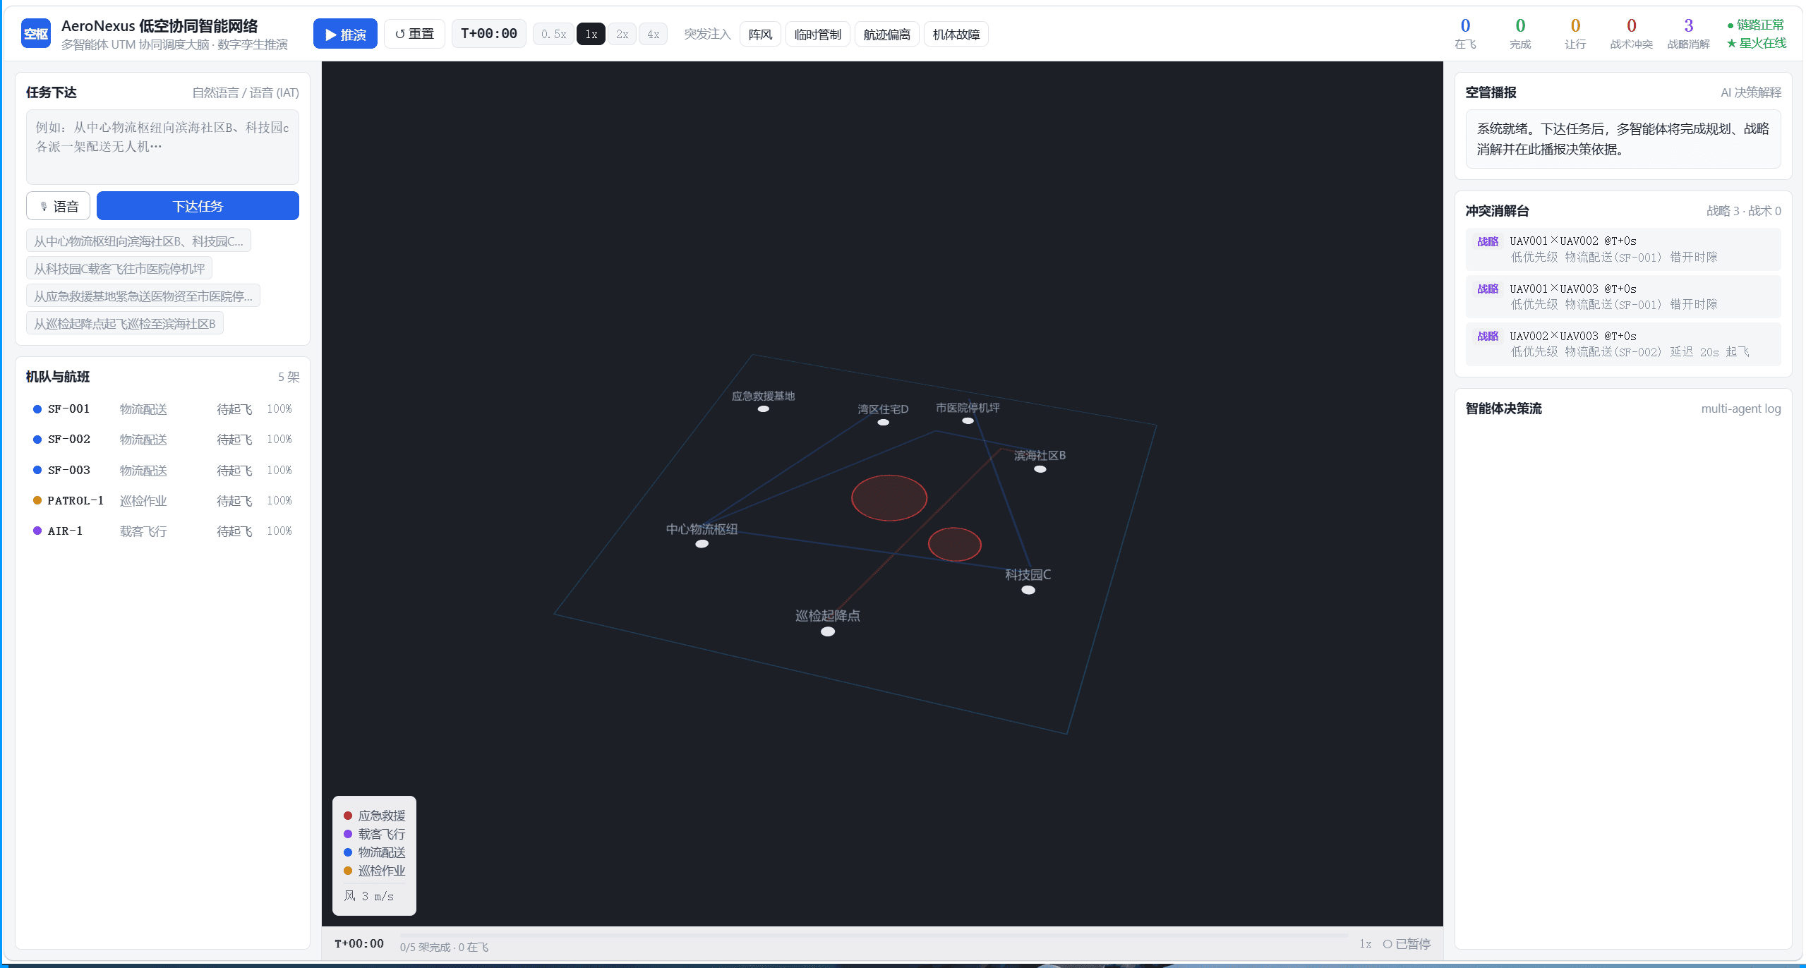Click the T+00:00 timer display in toolbar
Screen dimensions: 1806x968
488,34
